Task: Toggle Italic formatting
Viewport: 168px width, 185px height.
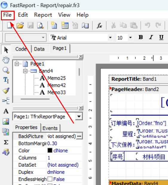Action: (151, 37)
